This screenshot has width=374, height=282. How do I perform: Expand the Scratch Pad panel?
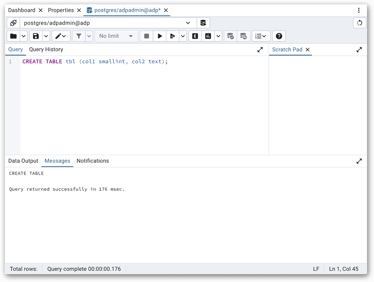(359, 50)
